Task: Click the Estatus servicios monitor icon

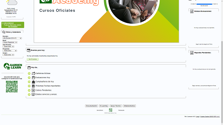Action: 33,94
